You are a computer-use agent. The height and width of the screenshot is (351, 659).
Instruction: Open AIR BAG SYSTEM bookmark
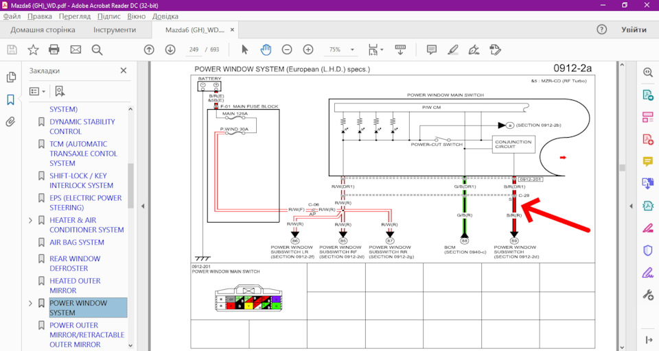pos(76,242)
